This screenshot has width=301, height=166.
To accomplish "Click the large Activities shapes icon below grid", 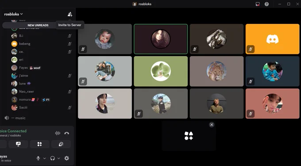I will 189,136.
